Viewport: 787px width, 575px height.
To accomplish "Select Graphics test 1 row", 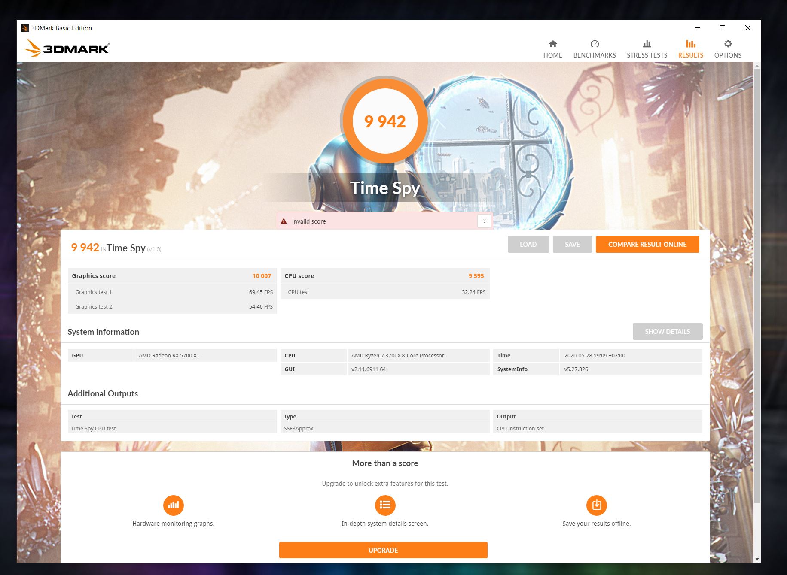I will 172,292.
